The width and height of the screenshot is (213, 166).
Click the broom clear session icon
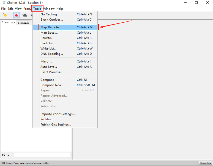pyautogui.click(x=5, y=15)
